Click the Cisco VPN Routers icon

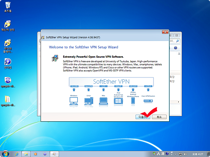(148, 101)
